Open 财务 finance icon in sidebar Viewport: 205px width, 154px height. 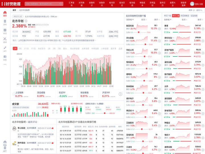5,56
